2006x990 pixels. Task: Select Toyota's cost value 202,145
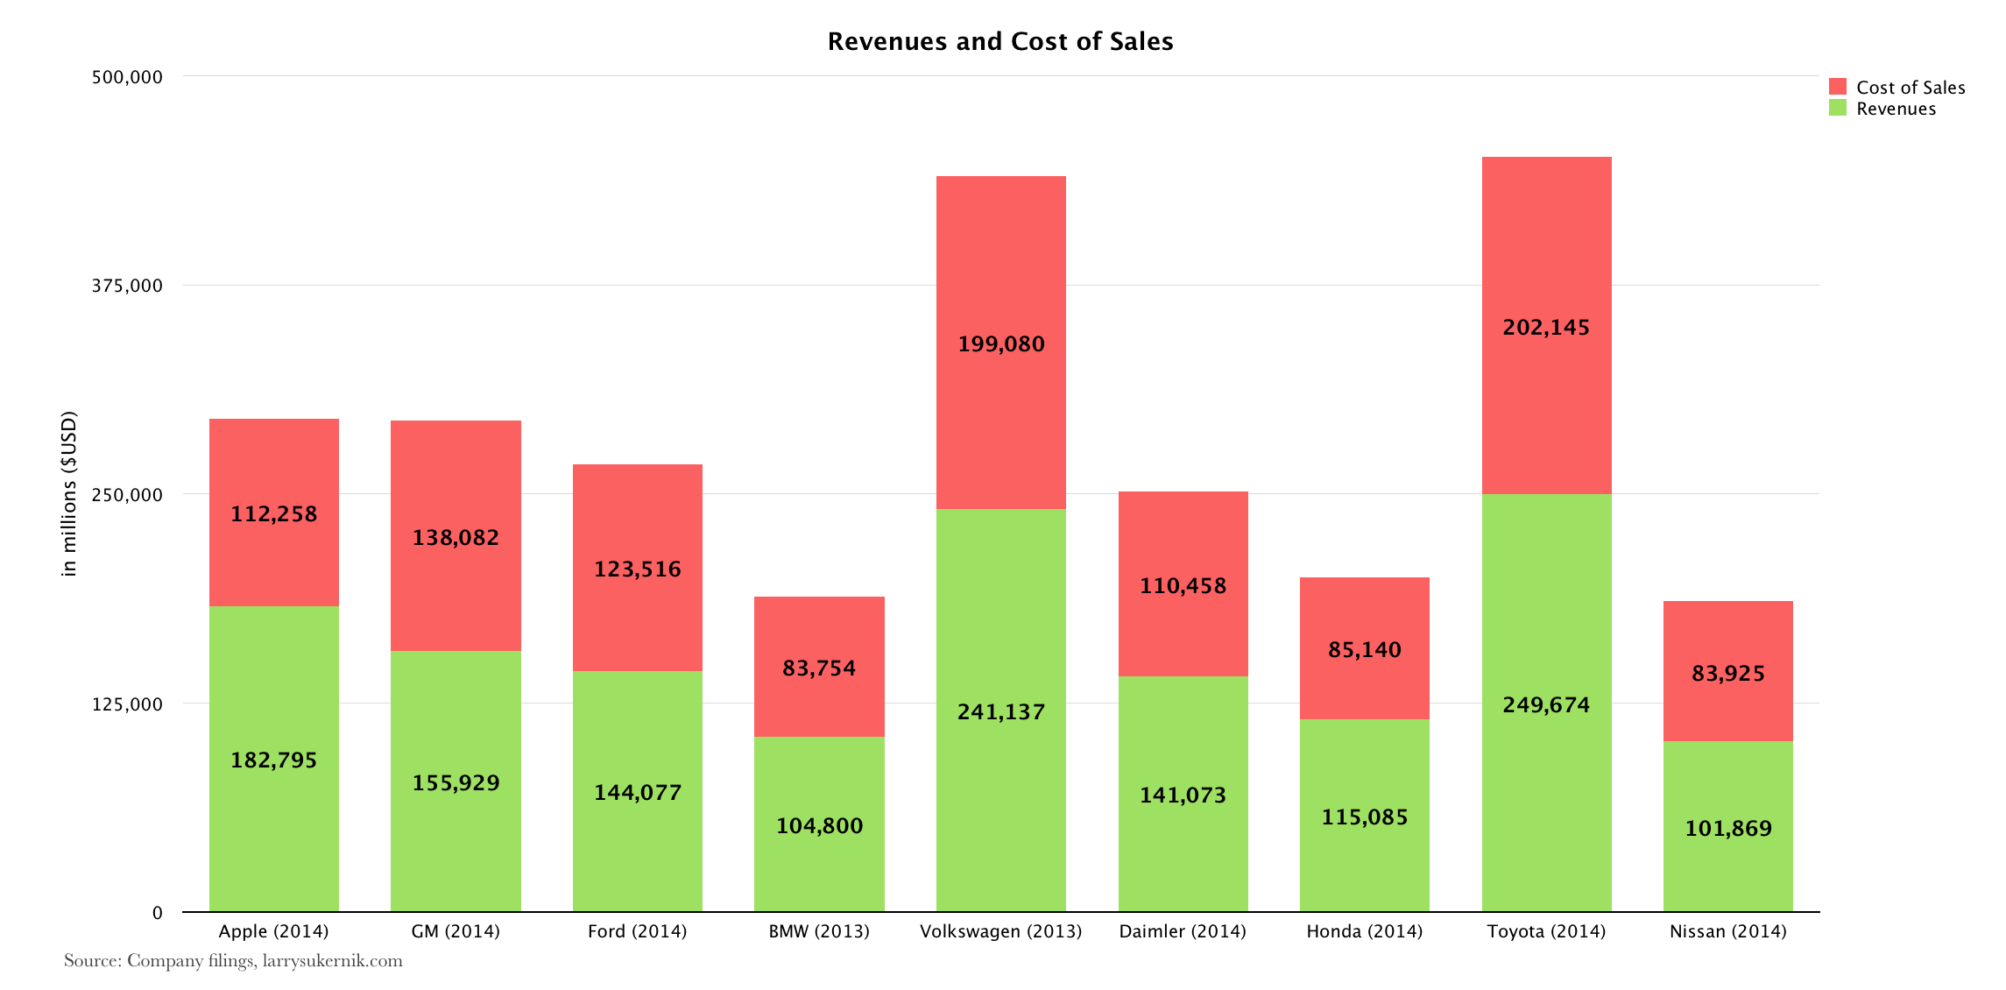(1546, 327)
